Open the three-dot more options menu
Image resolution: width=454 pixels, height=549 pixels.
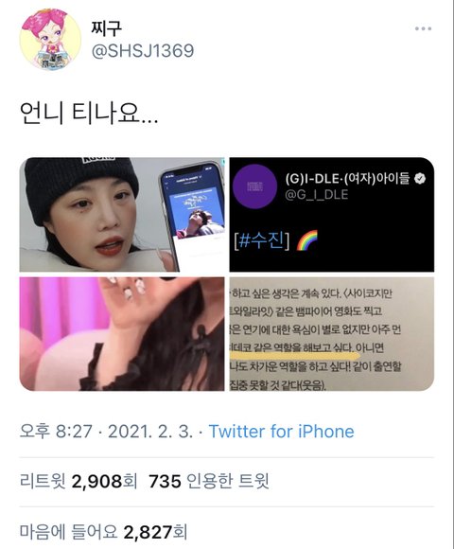(423, 28)
